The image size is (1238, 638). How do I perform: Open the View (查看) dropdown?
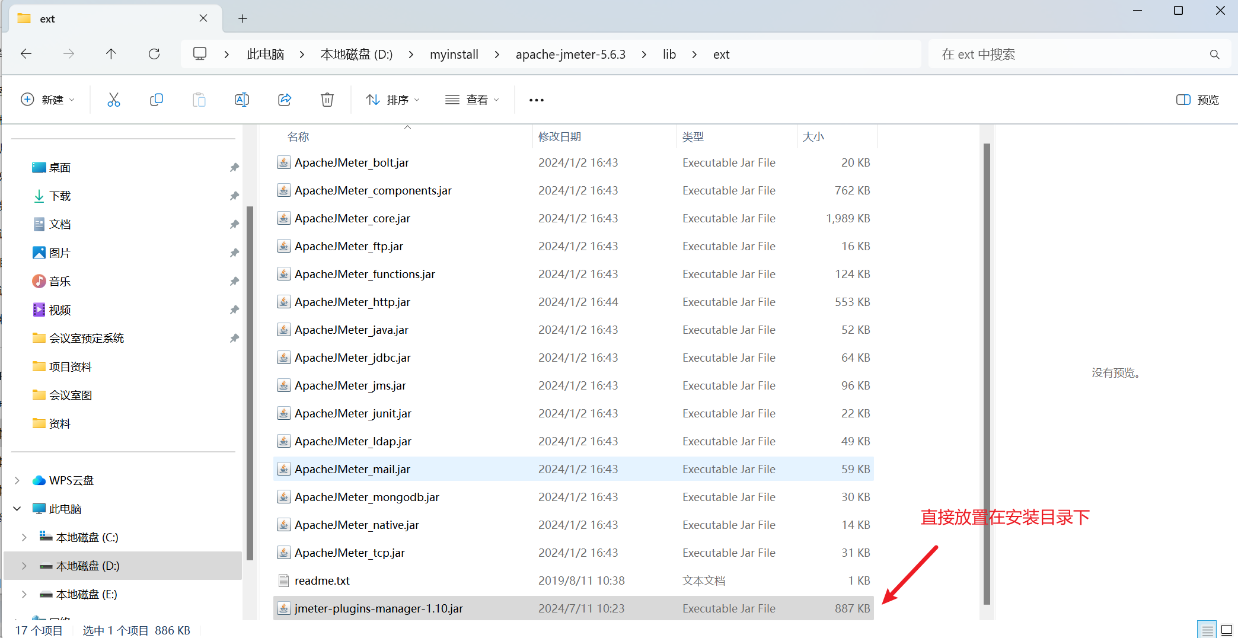(472, 100)
